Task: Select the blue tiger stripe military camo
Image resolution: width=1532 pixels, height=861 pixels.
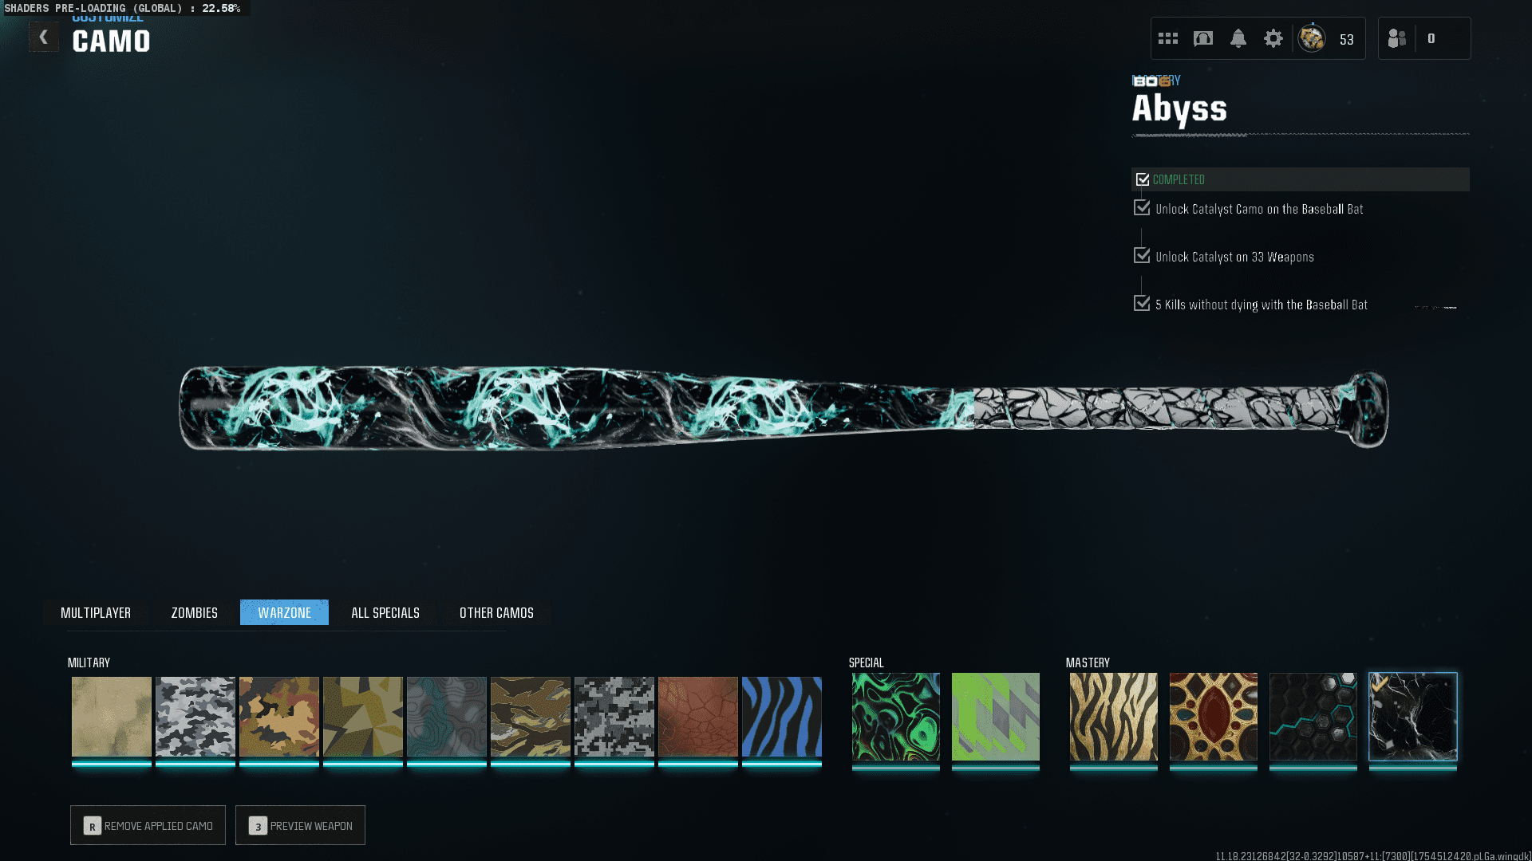Action: (x=782, y=716)
